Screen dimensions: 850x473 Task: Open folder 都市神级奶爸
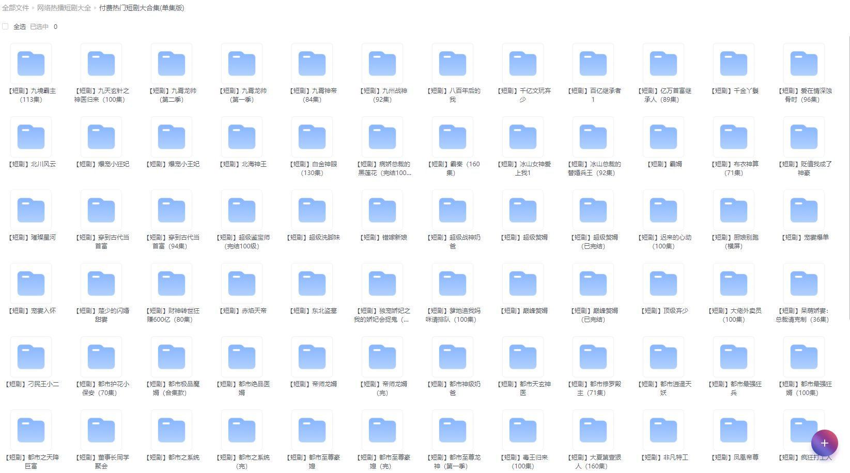tap(453, 357)
